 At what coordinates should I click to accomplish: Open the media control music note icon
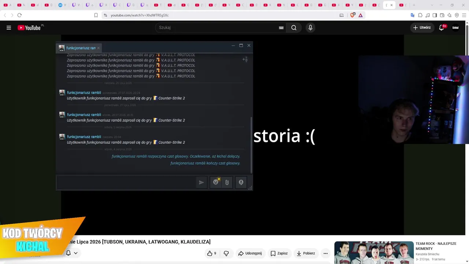coord(428,15)
